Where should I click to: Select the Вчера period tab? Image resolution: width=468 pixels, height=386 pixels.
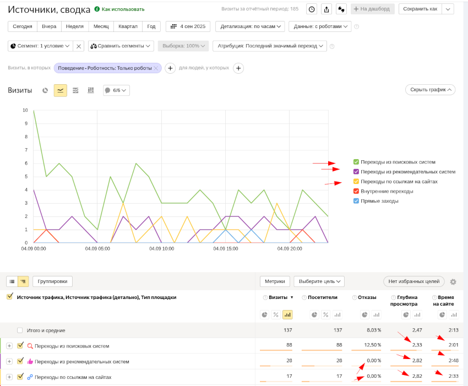[x=49, y=26]
